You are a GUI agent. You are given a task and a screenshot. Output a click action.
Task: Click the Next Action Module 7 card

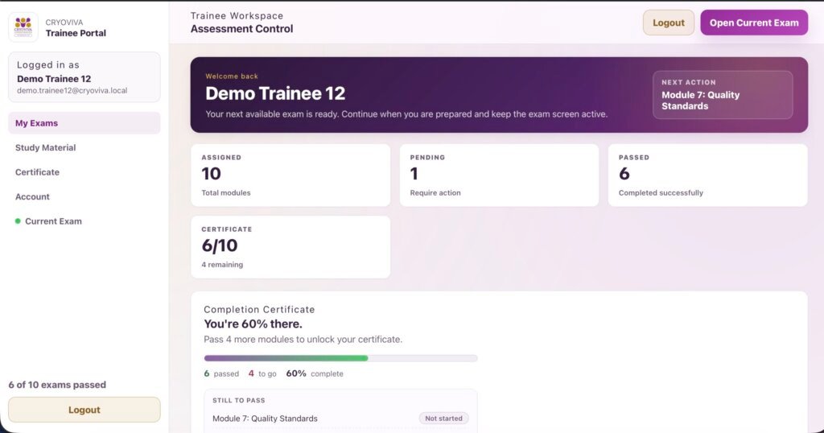coord(723,95)
